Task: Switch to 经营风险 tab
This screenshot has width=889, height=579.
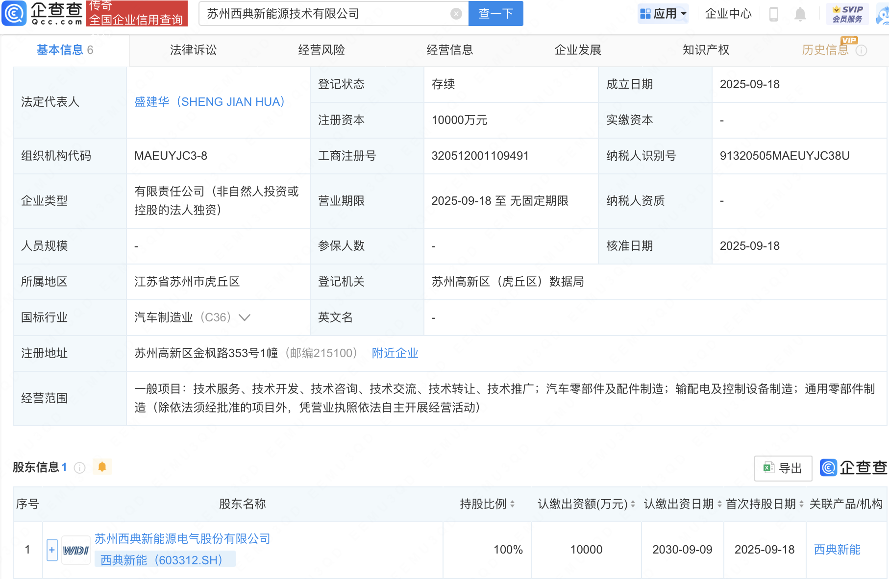Action: pyautogui.click(x=321, y=50)
